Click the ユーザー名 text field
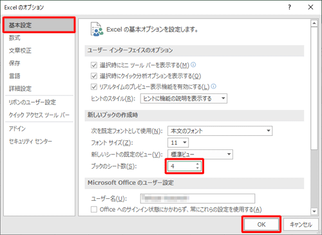 tap(198, 198)
